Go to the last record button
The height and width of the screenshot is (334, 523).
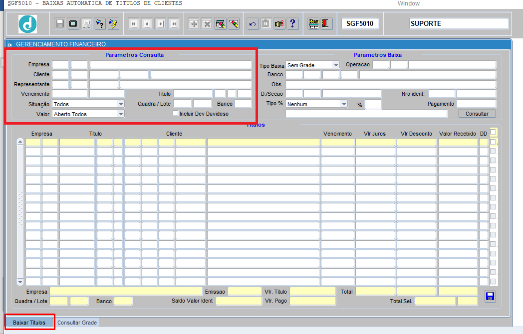point(174,23)
